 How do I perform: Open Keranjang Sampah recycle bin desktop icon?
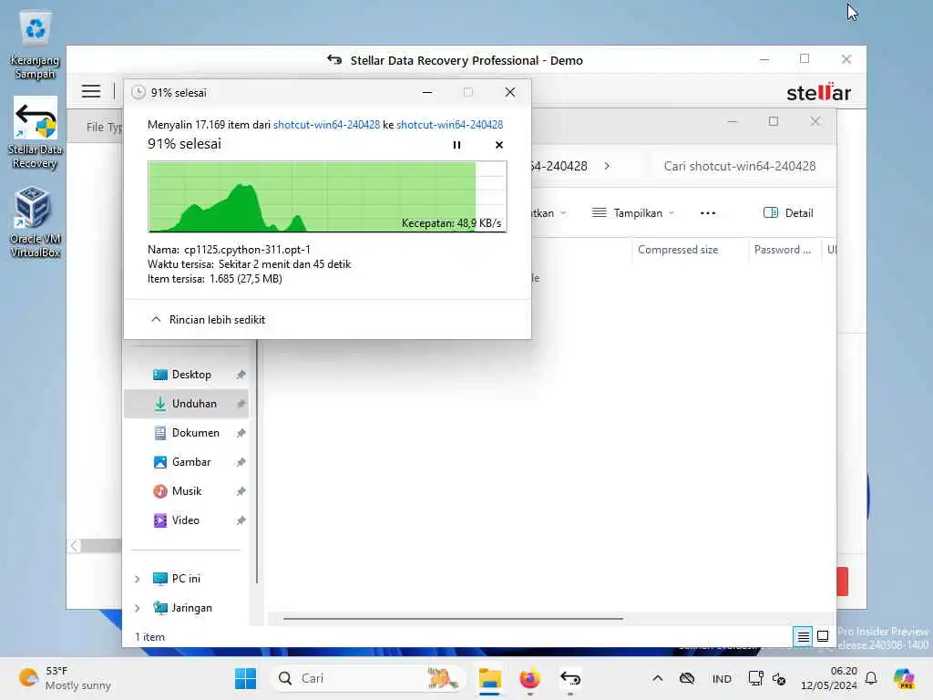[x=35, y=46]
